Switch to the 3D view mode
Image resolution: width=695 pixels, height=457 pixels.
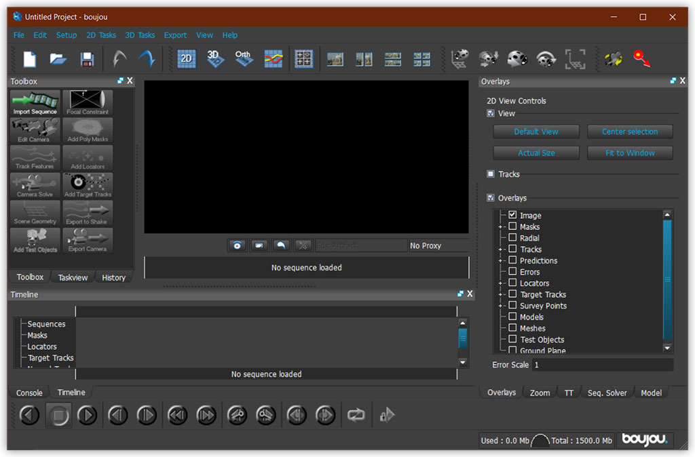click(215, 59)
